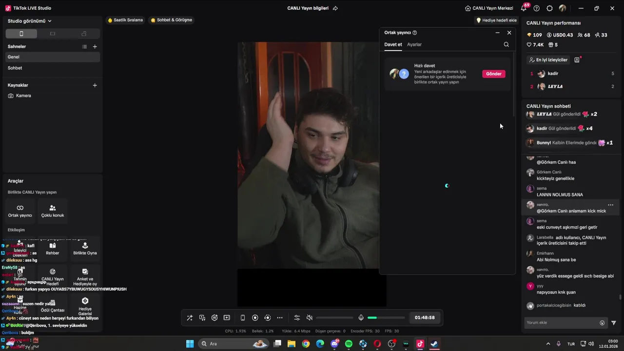
Task: Select top viewer LEYLA in ranking
Action: 572,87
